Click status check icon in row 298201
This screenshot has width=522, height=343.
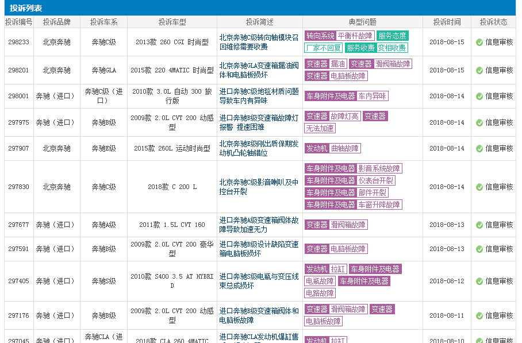click(479, 70)
